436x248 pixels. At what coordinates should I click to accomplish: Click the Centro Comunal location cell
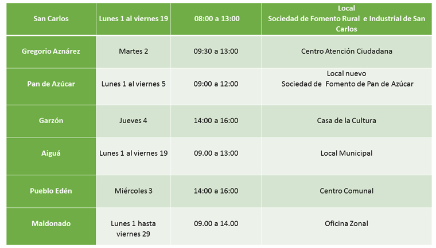[347, 191]
